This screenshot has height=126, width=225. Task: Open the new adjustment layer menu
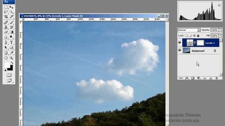pos(199,78)
